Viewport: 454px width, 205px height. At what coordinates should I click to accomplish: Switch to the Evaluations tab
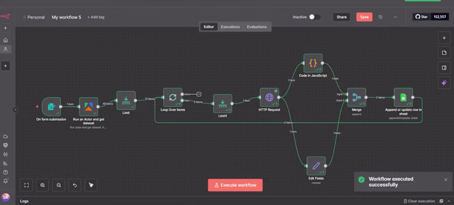tap(257, 27)
